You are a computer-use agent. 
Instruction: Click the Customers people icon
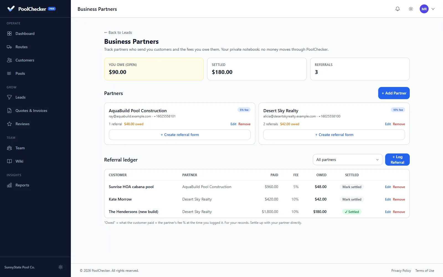[9, 60]
